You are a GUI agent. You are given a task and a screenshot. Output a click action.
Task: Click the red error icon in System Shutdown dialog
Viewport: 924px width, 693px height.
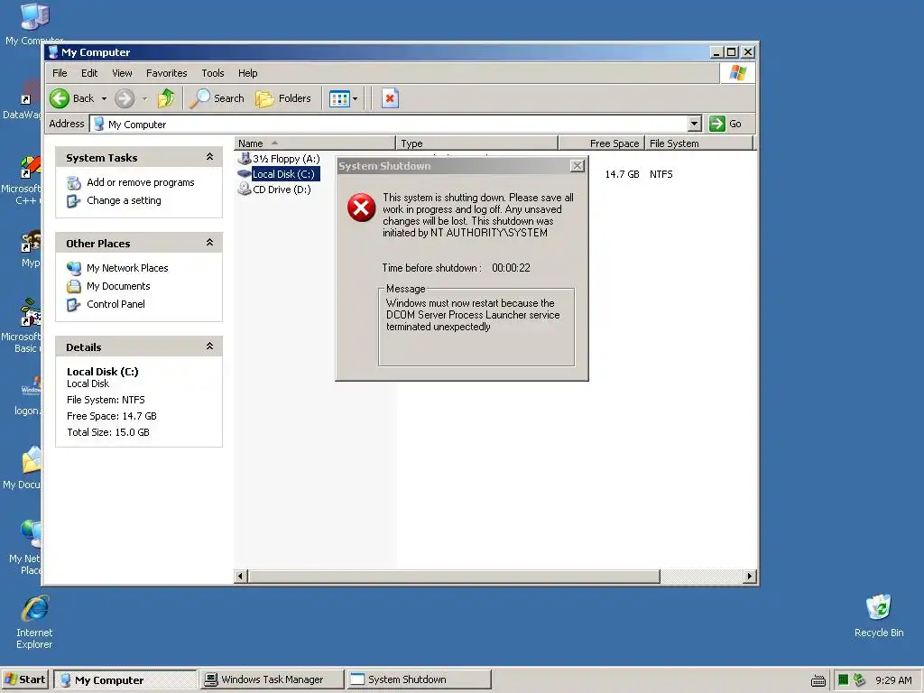[x=361, y=208]
